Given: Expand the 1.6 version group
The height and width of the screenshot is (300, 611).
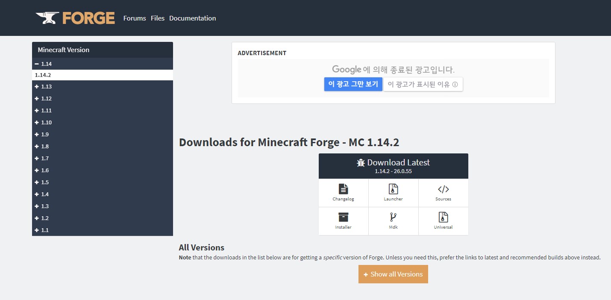Looking at the screenshot, I should [103, 171].
